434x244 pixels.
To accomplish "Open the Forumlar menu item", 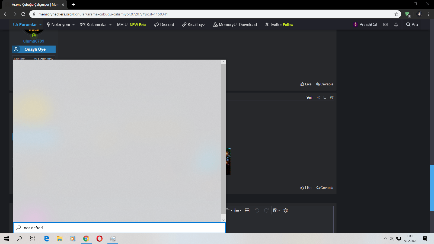I will click(x=25, y=24).
